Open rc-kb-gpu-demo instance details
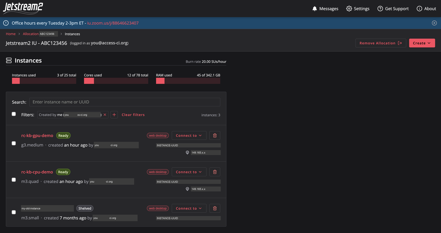Viewport: 441px width, 233px height. pyautogui.click(x=37, y=136)
